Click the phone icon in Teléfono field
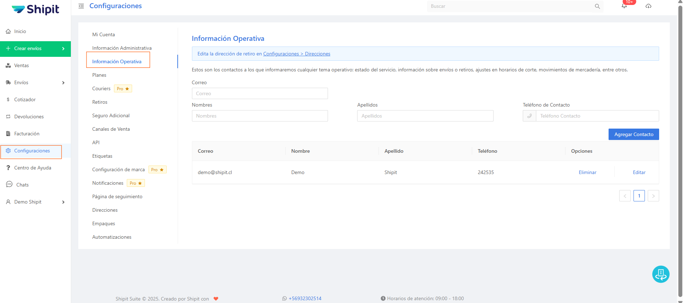 (x=530, y=116)
